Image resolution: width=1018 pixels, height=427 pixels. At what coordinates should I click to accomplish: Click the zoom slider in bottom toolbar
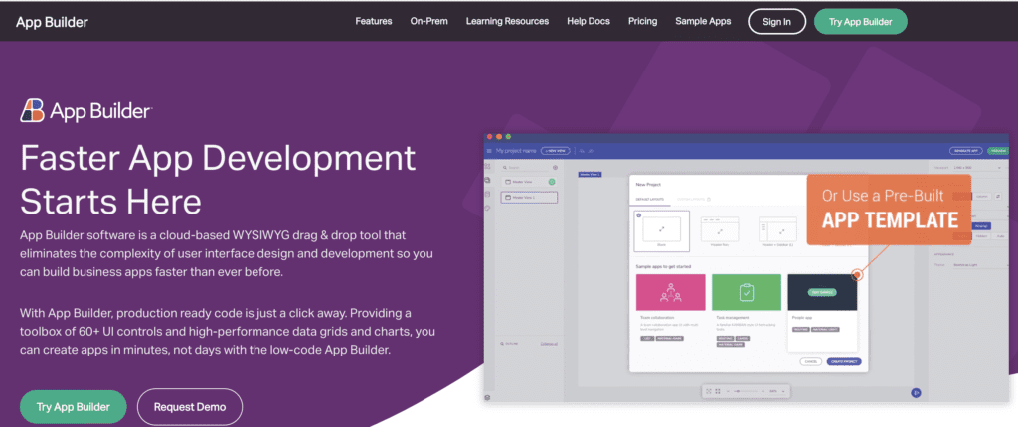point(745,391)
